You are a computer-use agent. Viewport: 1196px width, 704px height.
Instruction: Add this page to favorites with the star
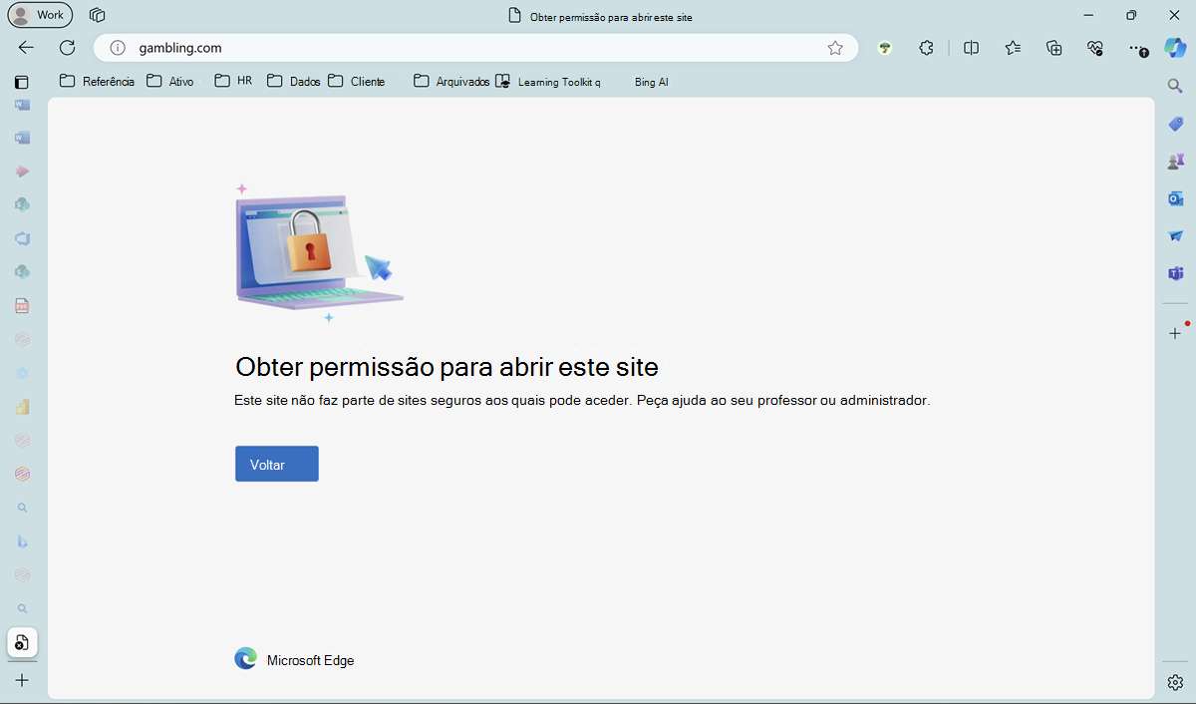coord(835,47)
